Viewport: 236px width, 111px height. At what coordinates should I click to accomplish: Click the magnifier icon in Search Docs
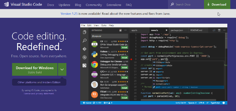pos(172,5)
